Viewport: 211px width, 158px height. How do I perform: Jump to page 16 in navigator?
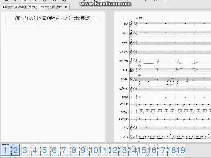pos(152,150)
